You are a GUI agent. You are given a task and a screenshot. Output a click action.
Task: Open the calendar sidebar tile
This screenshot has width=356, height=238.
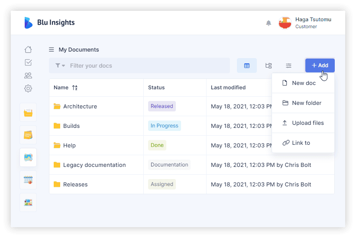click(28, 180)
